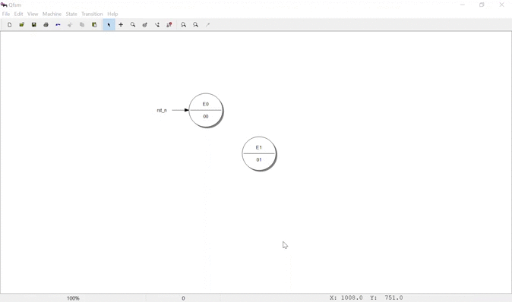Click the Zoom In toolbar icon
This screenshot has width=512, height=302.
pos(184,24)
